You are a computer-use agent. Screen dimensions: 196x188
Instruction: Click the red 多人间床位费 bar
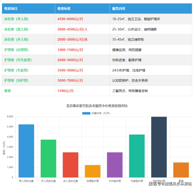(70, 165)
